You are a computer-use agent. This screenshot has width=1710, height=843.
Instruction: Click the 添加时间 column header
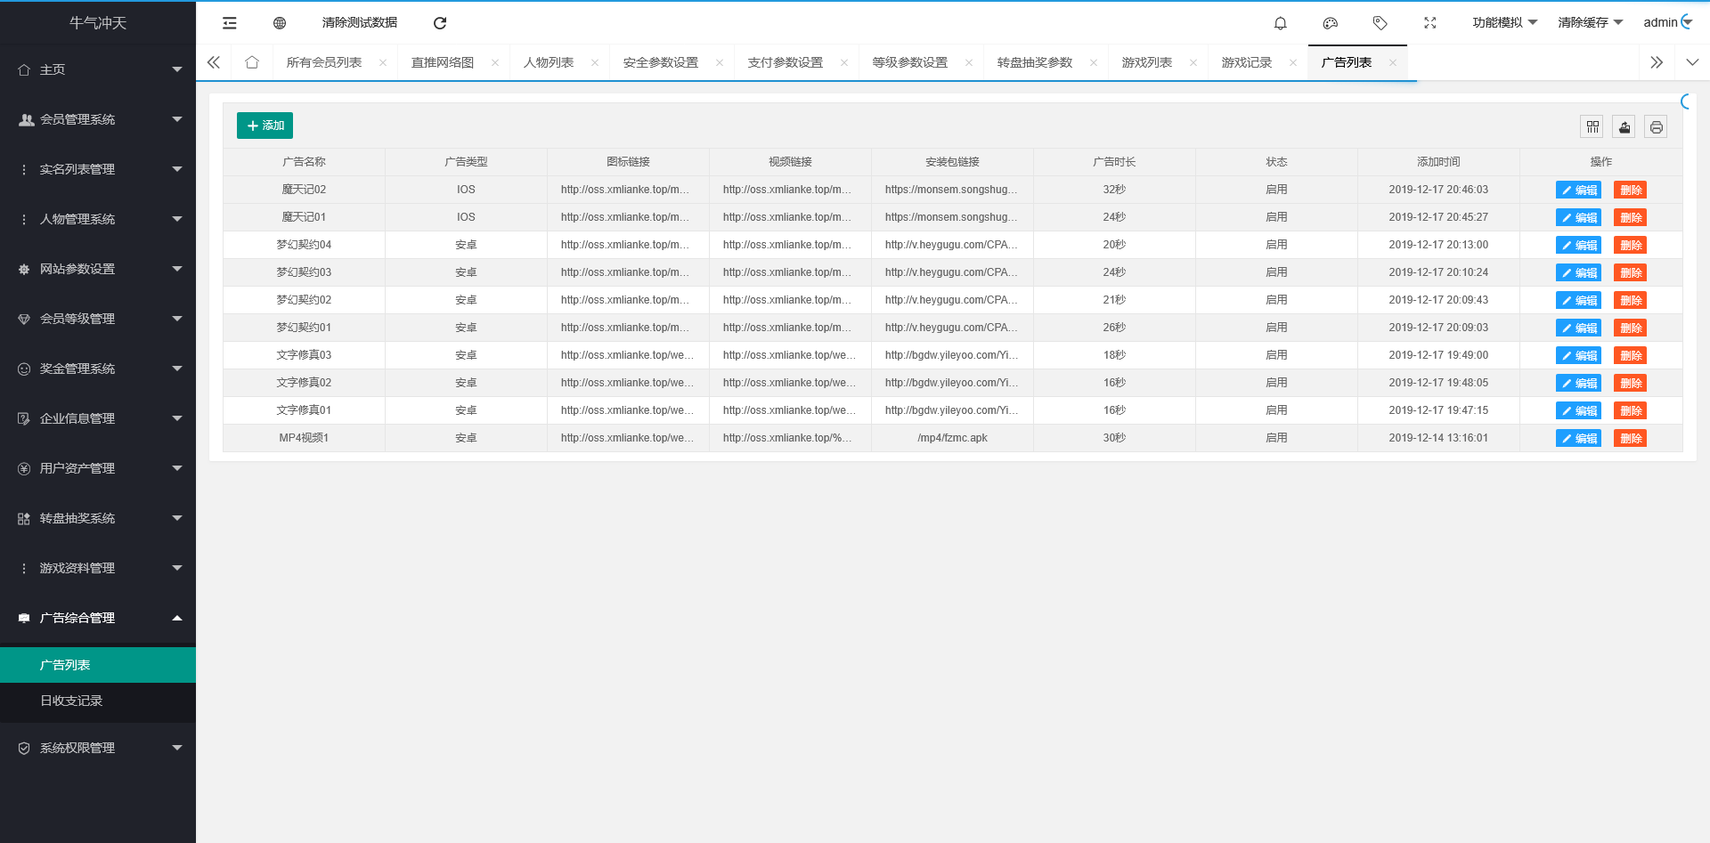point(1438,162)
